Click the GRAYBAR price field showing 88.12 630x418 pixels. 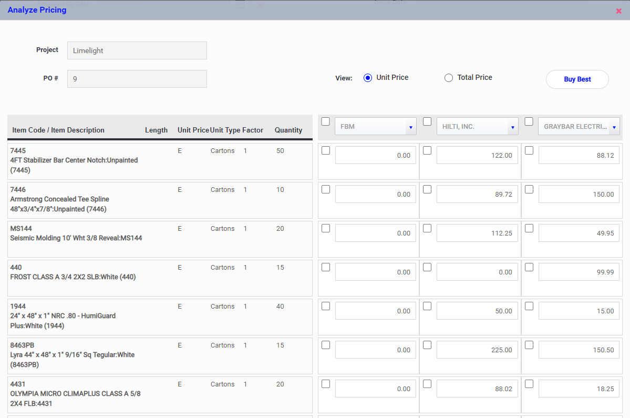579,156
